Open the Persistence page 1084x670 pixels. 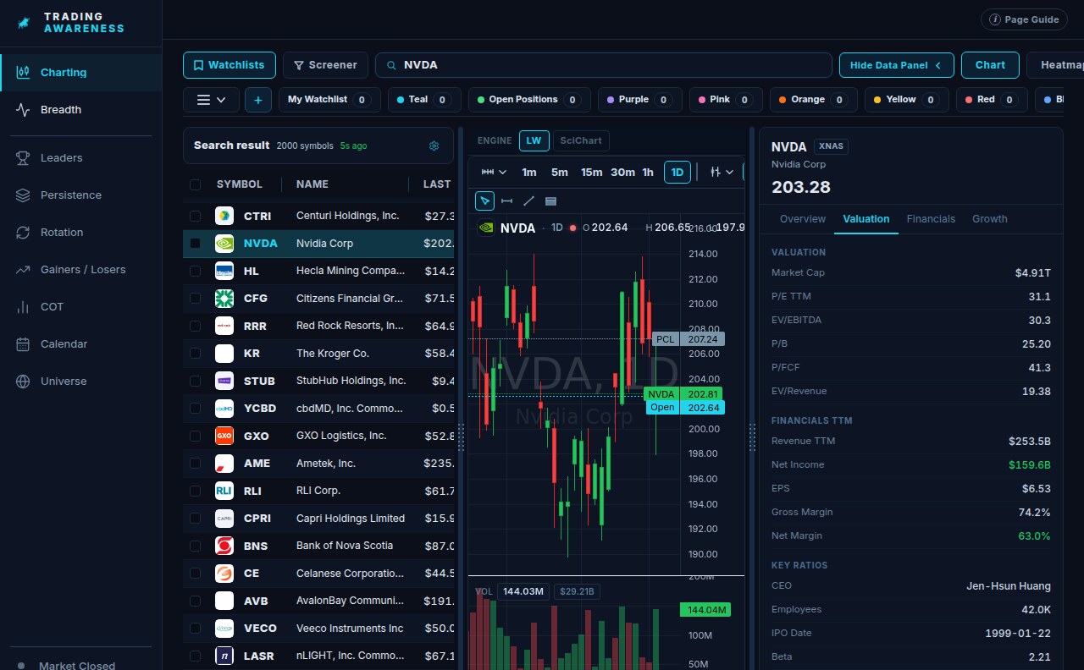81,195
